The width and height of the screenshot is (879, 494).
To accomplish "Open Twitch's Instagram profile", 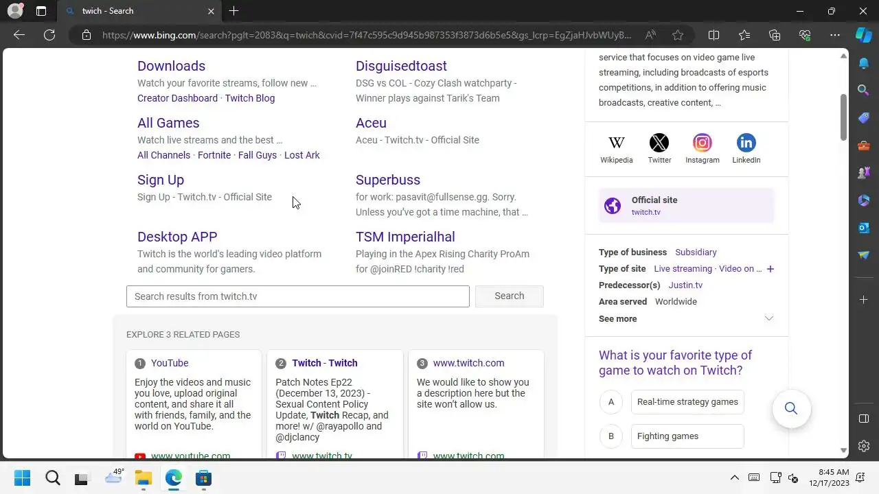I will pos(702,148).
